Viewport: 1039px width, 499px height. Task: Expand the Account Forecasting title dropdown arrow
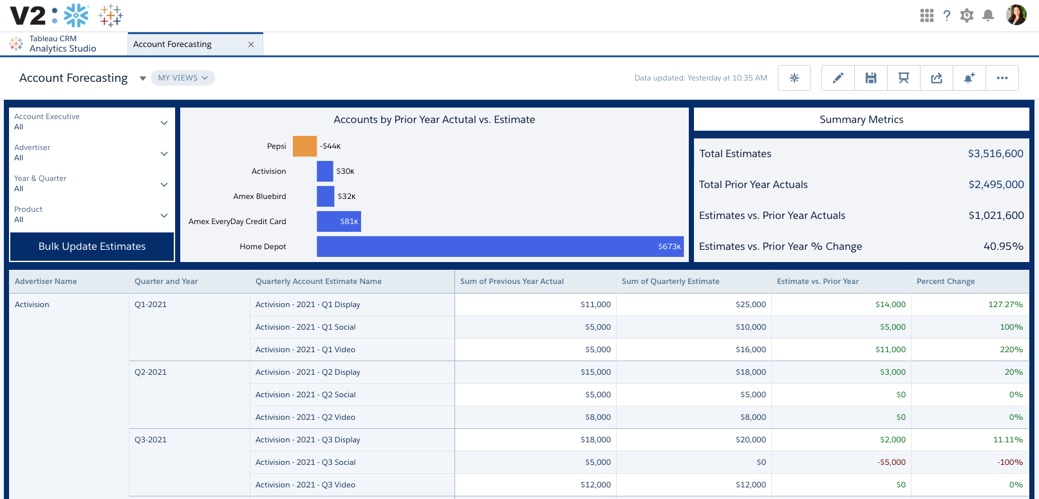click(143, 79)
